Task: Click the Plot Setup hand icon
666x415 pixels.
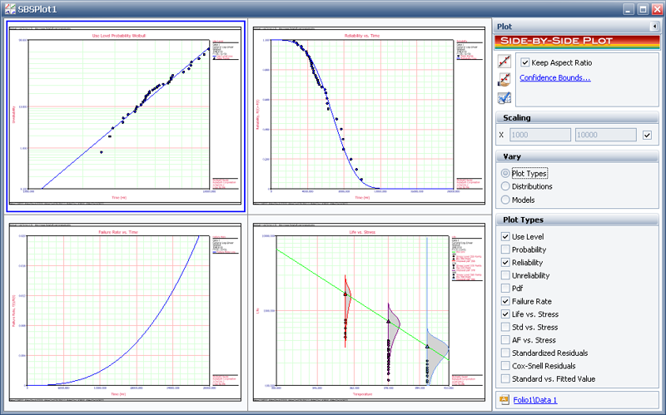Action: [504, 80]
